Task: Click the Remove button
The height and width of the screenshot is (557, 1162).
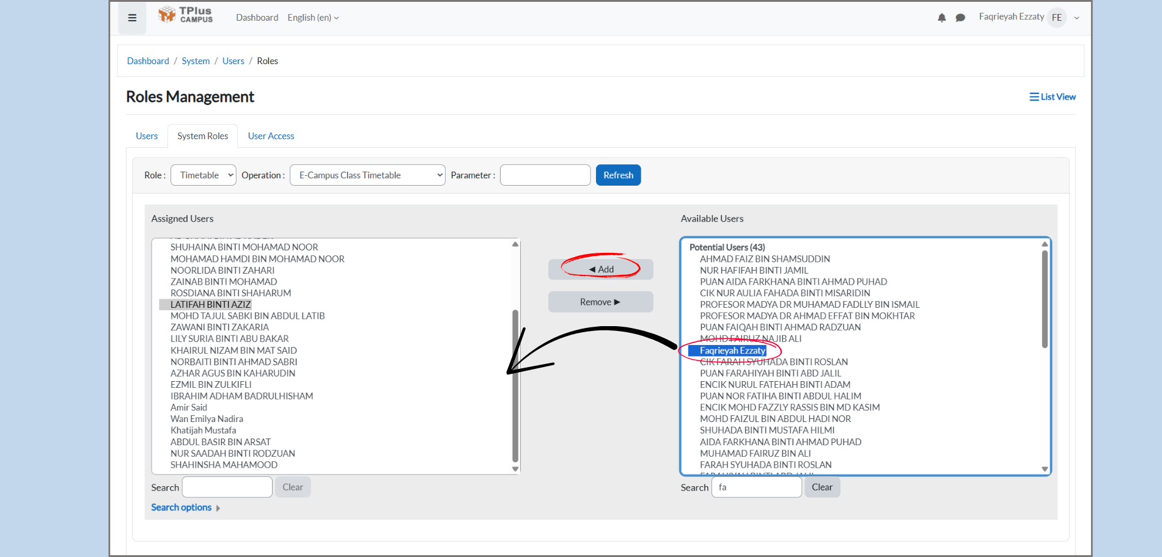Action: pyautogui.click(x=601, y=302)
